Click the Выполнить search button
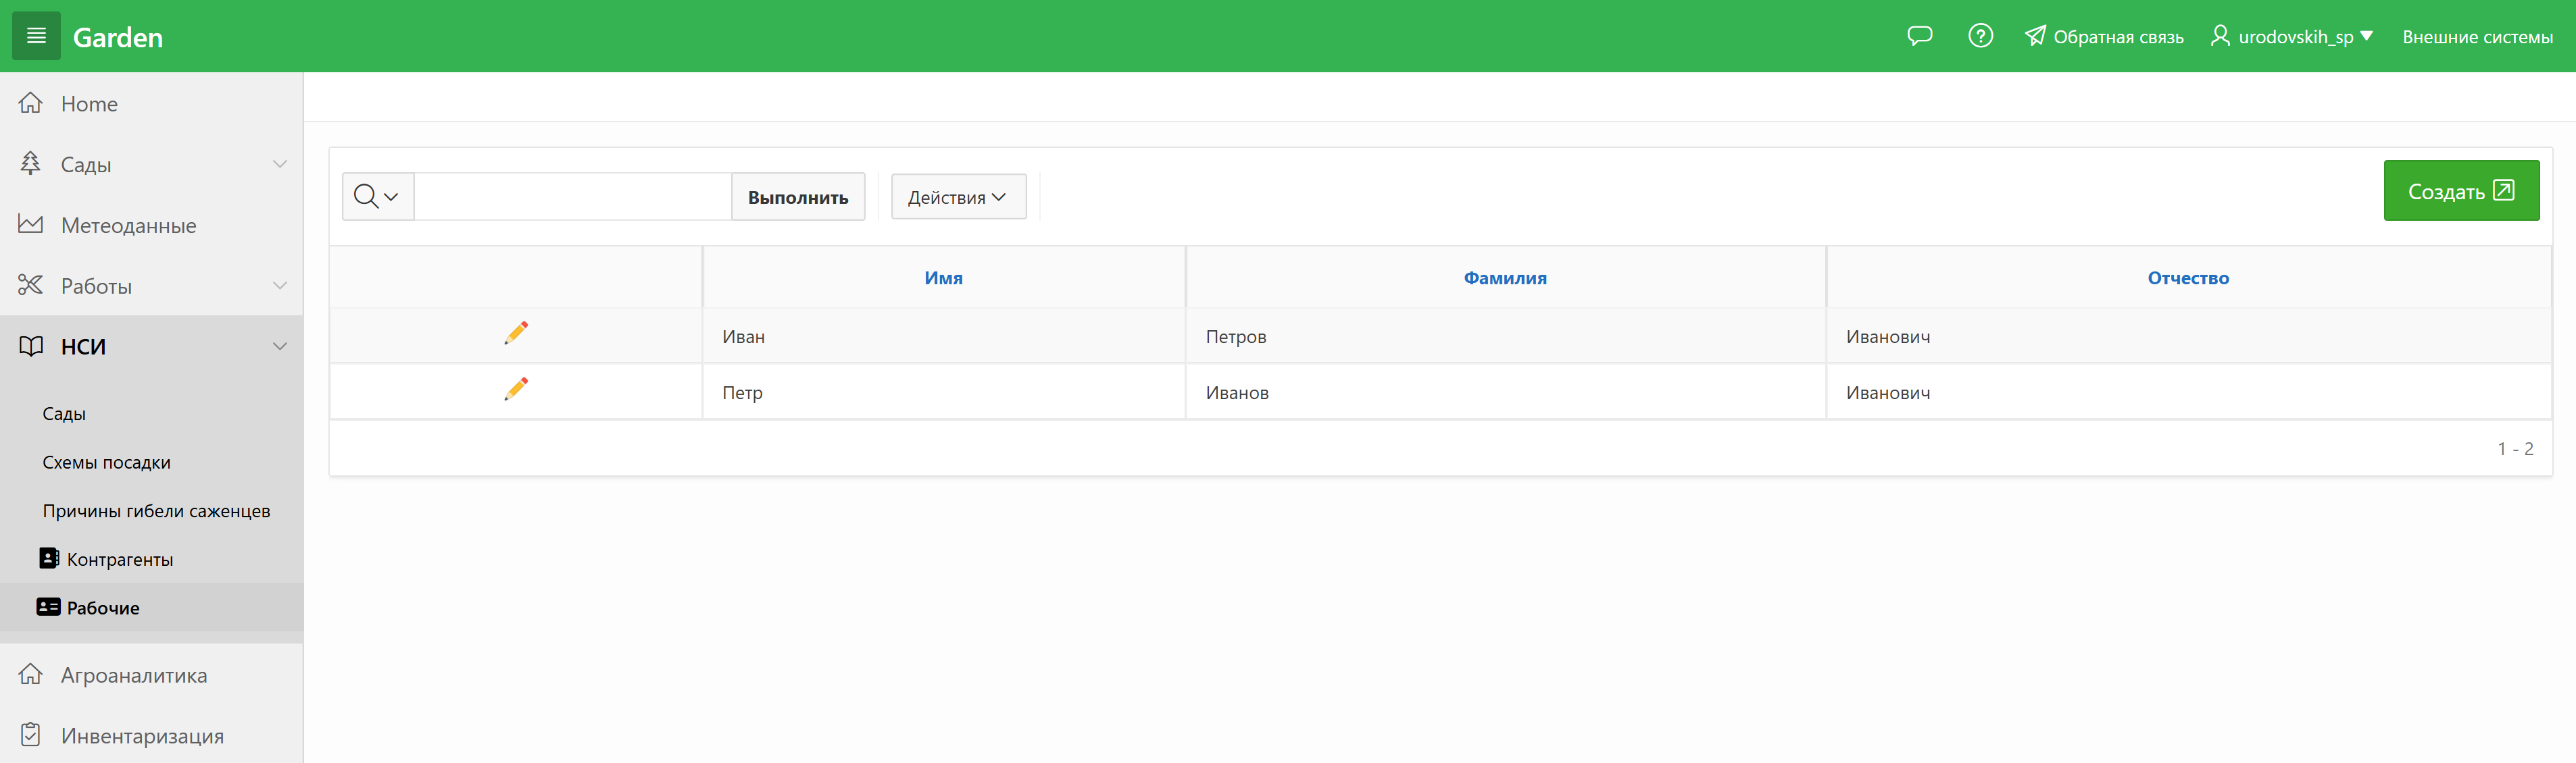Viewport: 2576px width, 763px height. [x=797, y=196]
